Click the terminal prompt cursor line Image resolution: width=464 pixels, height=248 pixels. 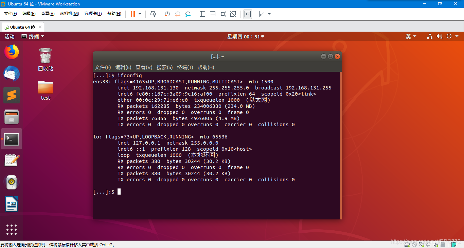tap(107, 192)
